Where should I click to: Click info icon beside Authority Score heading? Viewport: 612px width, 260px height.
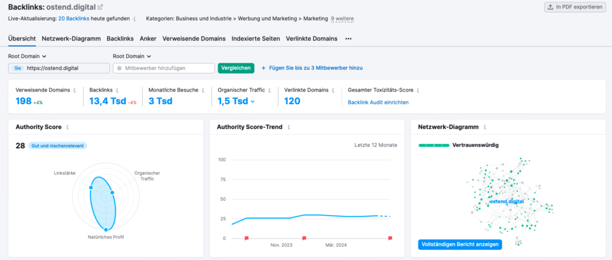click(x=68, y=127)
